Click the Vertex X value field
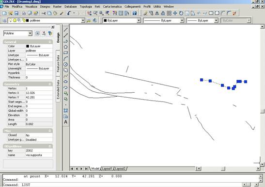 pyautogui.click(x=39, y=93)
